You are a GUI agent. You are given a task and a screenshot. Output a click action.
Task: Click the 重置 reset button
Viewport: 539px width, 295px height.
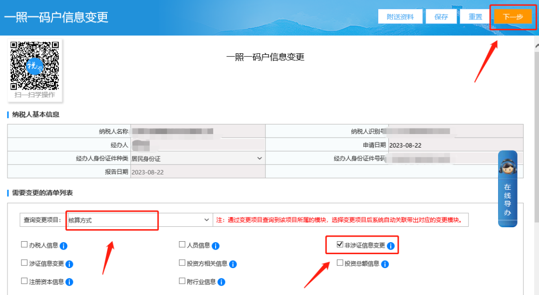pyautogui.click(x=475, y=17)
